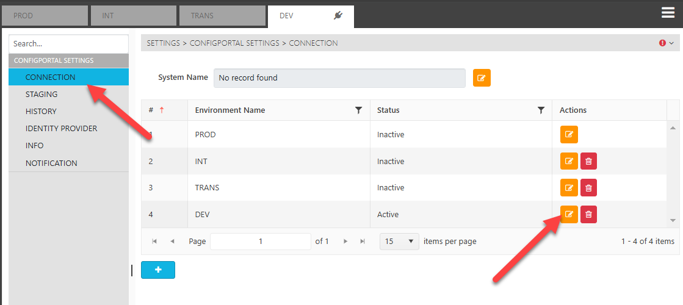Click the System Name edit icon
This screenshot has height=305, width=683.
click(482, 78)
